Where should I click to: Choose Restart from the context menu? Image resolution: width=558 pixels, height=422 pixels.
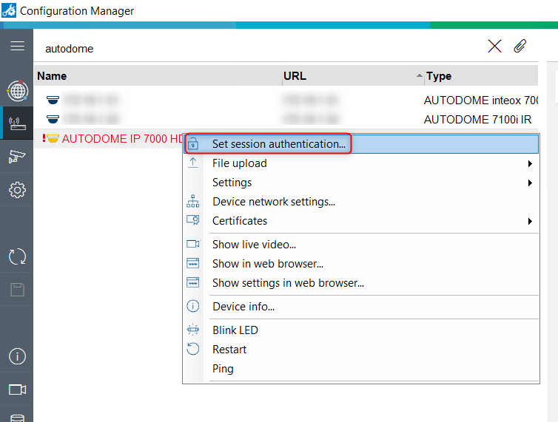361,350
